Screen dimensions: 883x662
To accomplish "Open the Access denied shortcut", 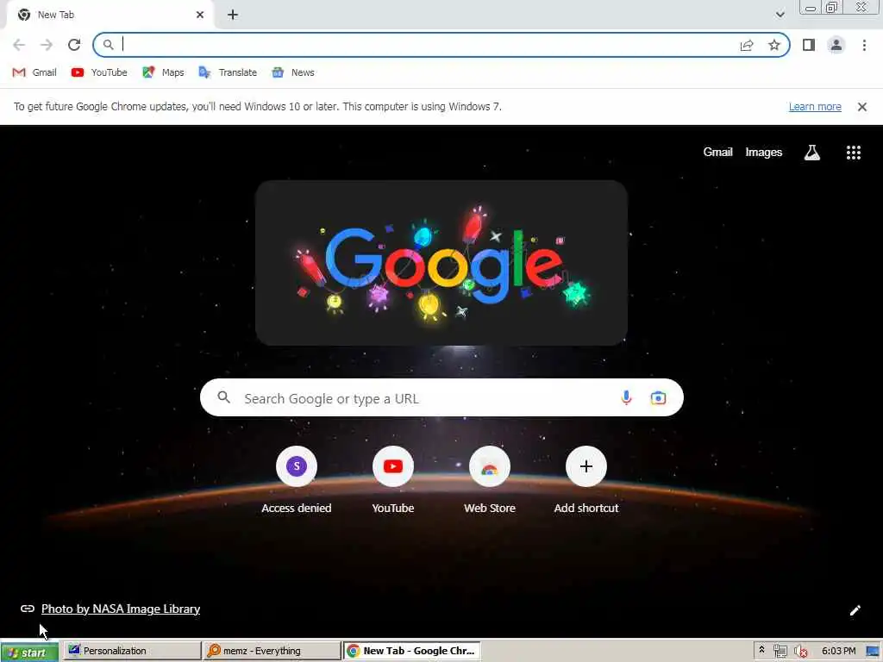I will [x=297, y=480].
